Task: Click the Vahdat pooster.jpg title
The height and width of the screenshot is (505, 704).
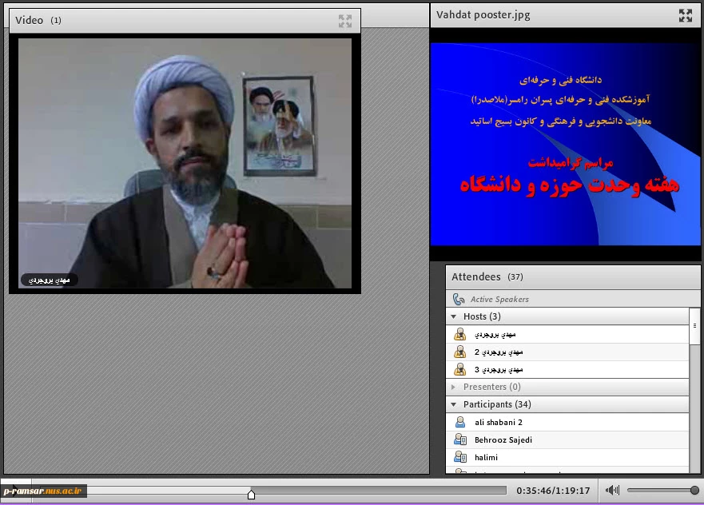Action: point(483,15)
